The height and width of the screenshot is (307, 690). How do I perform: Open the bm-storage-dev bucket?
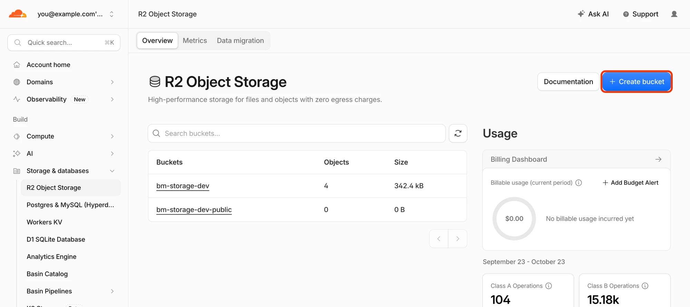tap(183, 186)
